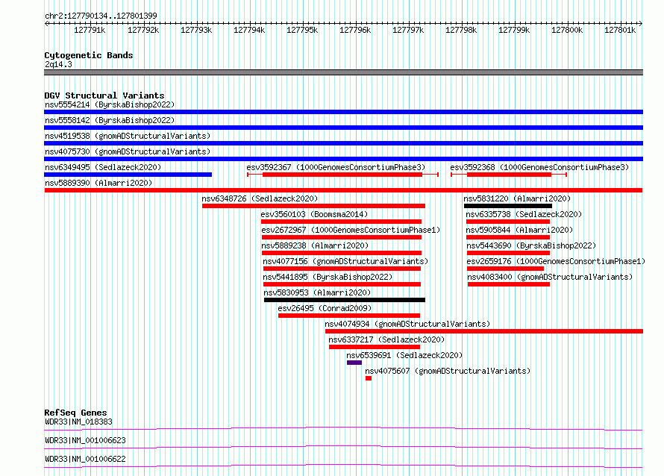The width and height of the screenshot is (664, 476).
Task: Click the 127800k ruler label
Action: 566,30
